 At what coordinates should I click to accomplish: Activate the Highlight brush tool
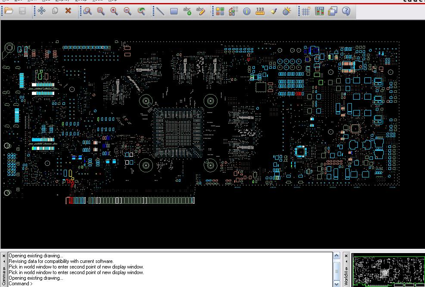[x=273, y=11]
